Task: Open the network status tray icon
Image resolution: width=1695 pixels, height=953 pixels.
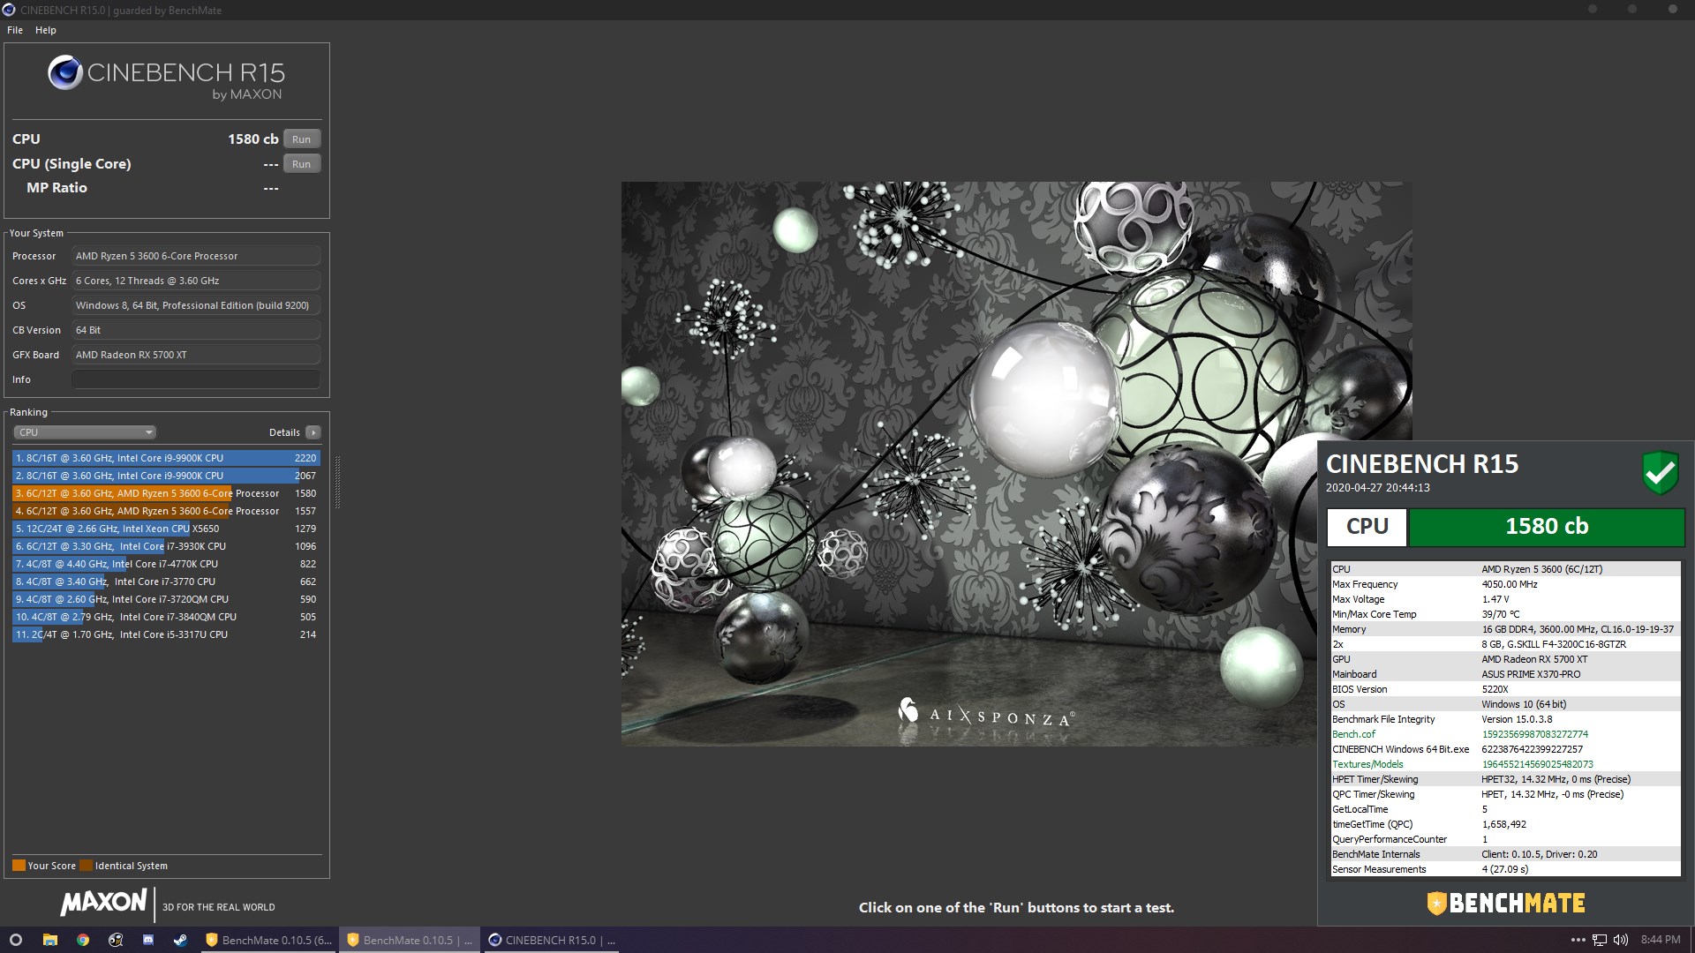Action: [1600, 940]
